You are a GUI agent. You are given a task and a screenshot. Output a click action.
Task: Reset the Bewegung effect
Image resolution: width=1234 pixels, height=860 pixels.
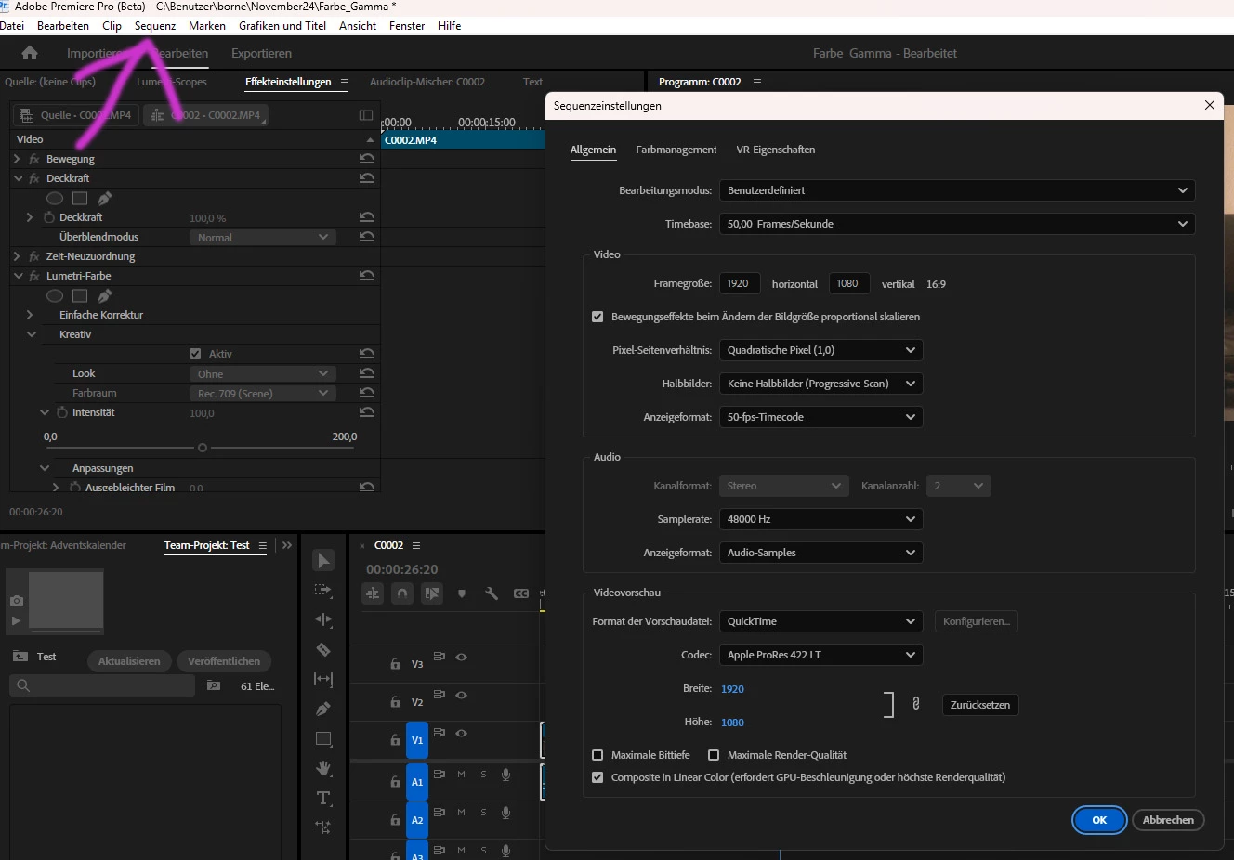[x=367, y=159]
